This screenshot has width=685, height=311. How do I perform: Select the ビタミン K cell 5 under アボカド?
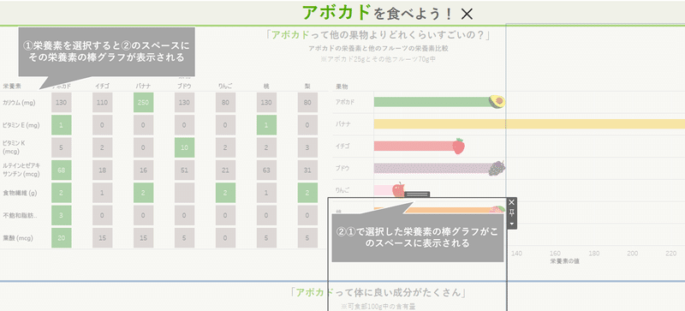click(61, 148)
